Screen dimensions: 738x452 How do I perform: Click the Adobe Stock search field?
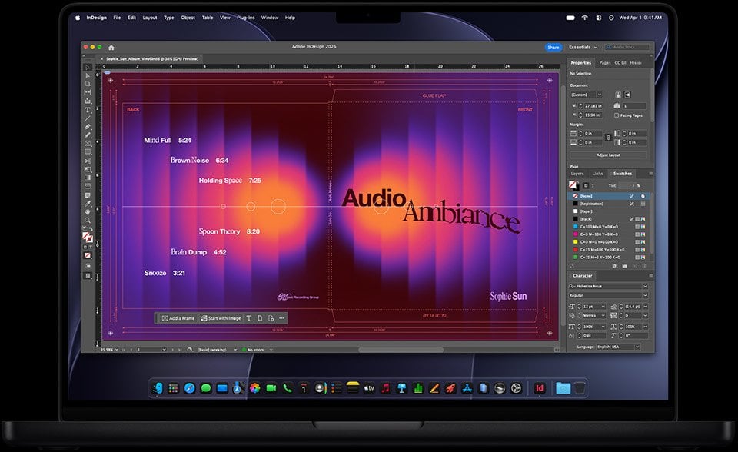tap(627, 47)
